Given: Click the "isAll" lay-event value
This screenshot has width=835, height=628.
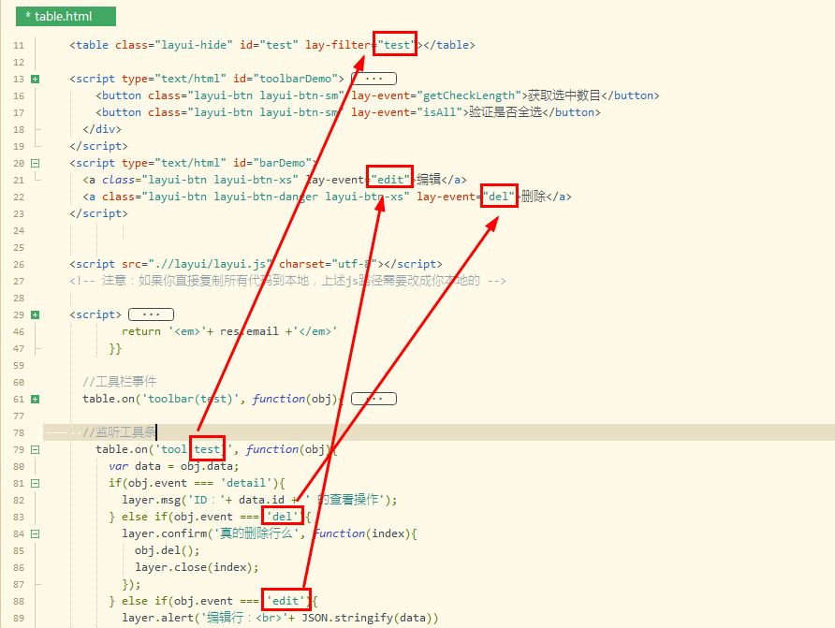Looking at the screenshot, I should click(439, 112).
